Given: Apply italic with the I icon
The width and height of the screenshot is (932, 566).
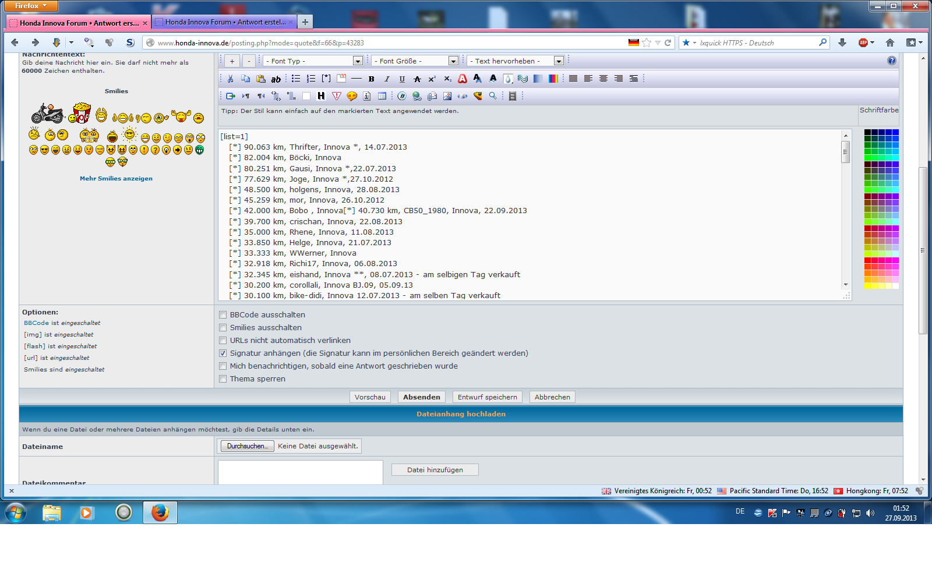Looking at the screenshot, I should click(x=387, y=79).
